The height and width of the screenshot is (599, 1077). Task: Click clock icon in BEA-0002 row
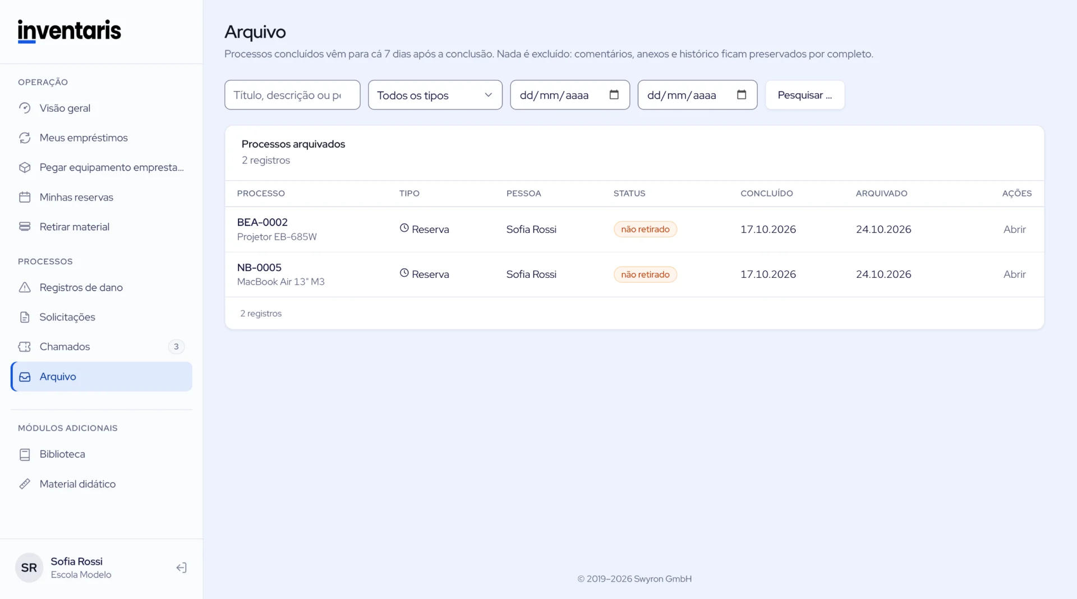coord(404,228)
